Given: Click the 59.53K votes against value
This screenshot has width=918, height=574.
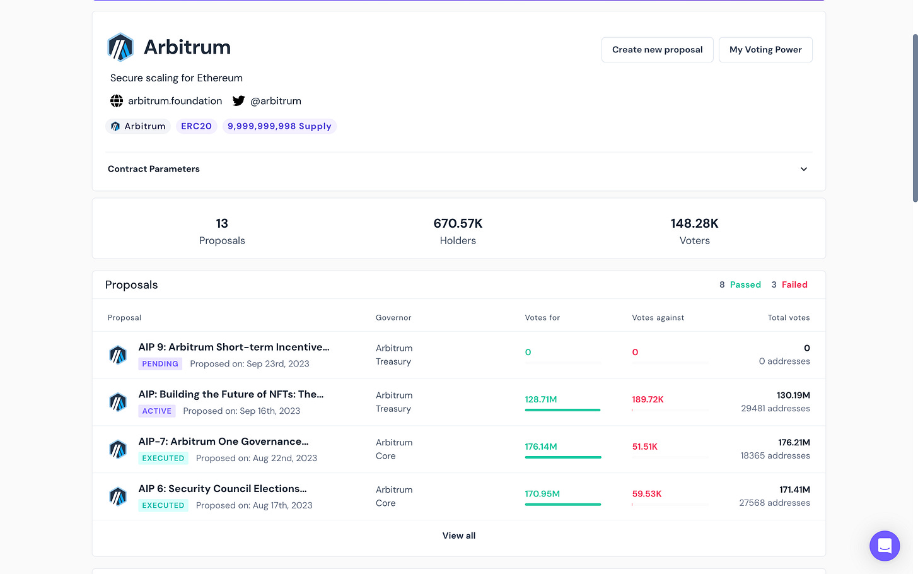Looking at the screenshot, I should click(647, 494).
